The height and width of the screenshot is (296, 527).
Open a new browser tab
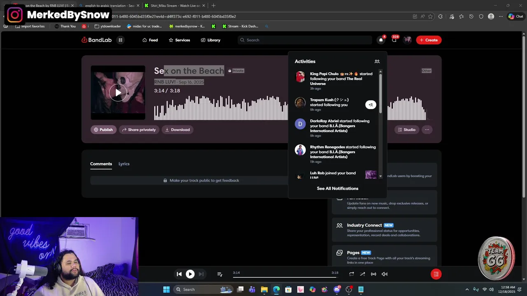tap(213, 5)
